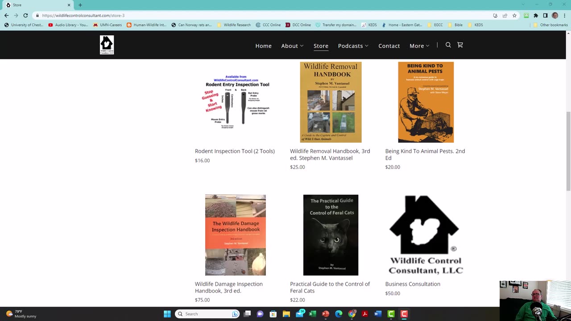Open the Windows Start menu
Viewport: 571px width, 321px height.
pos(167,314)
